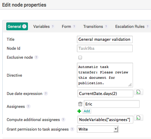Click the Add assignee link
This screenshot has height=139, width=151.
point(87,111)
